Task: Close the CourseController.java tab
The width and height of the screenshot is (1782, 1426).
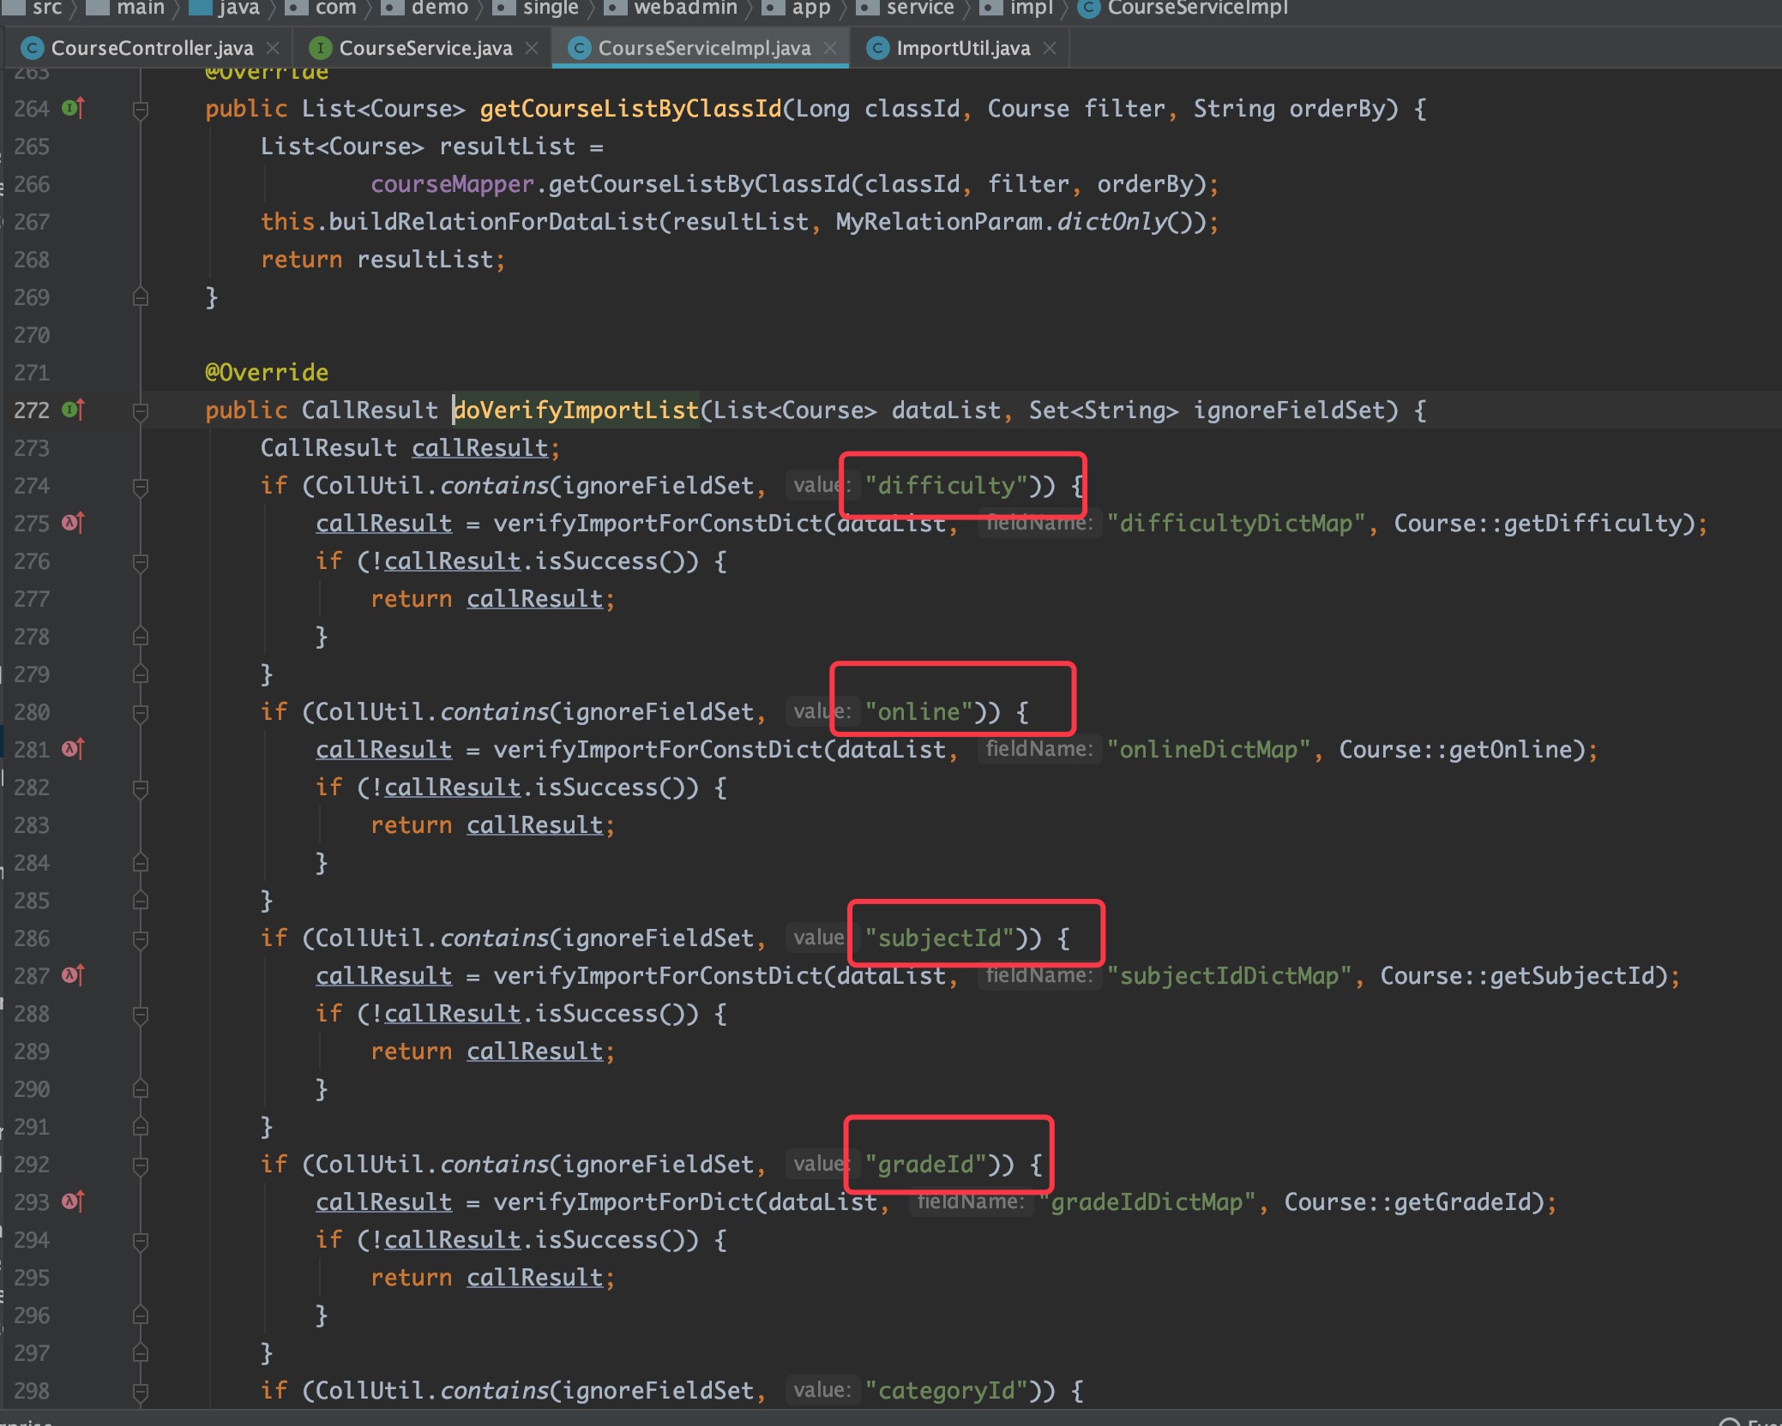Action: click(273, 48)
